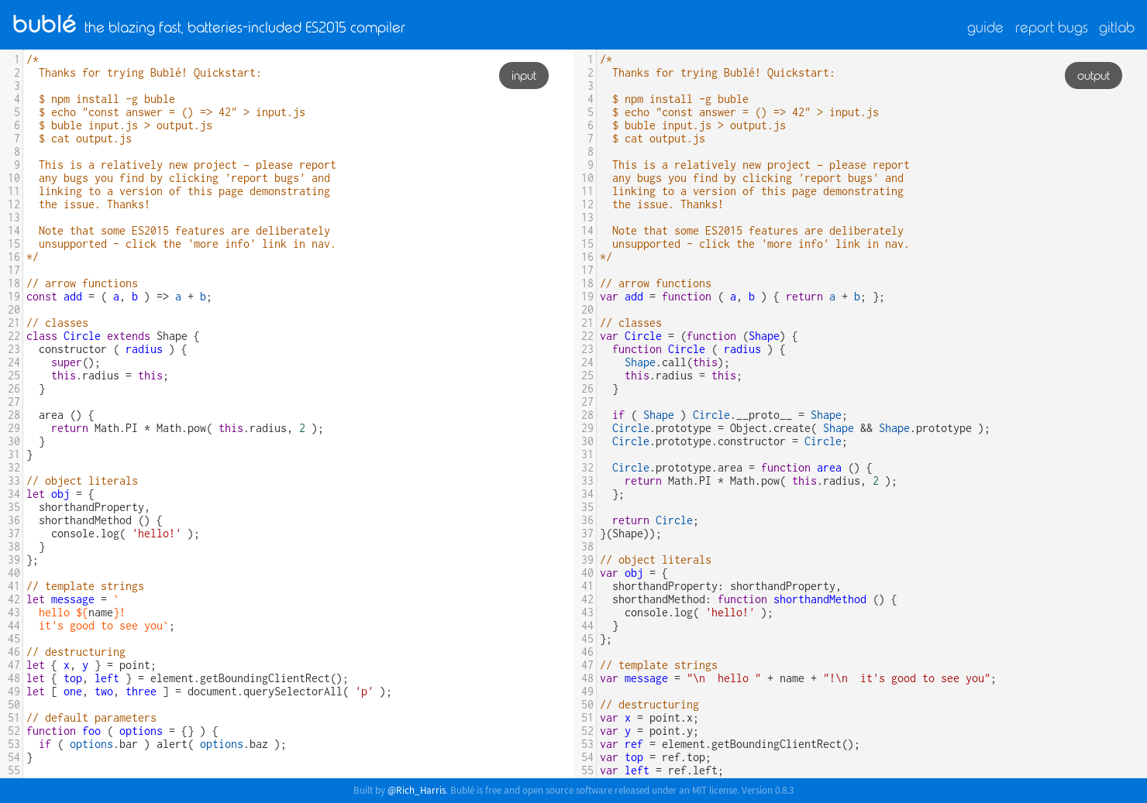Image resolution: width=1147 pixels, height=803 pixels.
Task: Click input line with alert( options.baz )
Action: 163,744
